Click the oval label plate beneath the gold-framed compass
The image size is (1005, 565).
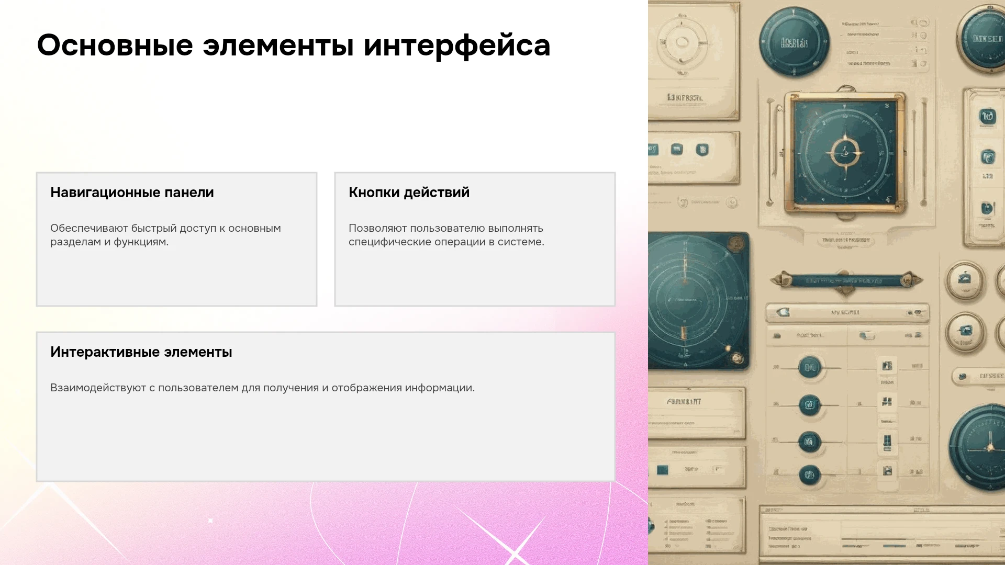coord(845,240)
